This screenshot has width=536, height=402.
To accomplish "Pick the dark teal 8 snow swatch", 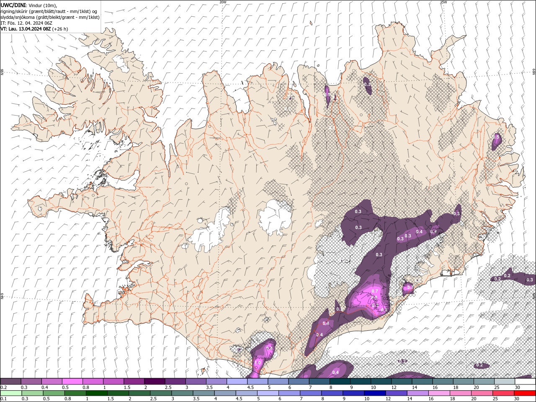I will coord(340,381).
